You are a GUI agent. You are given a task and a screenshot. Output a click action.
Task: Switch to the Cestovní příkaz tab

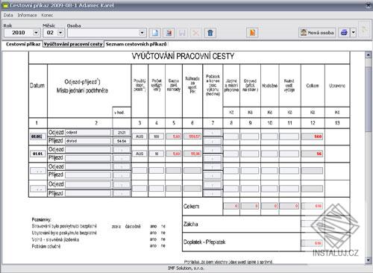[23, 44]
